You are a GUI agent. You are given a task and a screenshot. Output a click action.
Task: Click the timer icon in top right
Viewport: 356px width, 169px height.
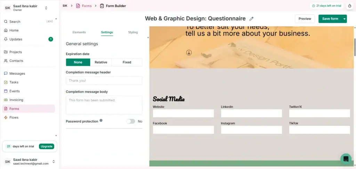click(x=350, y=6)
